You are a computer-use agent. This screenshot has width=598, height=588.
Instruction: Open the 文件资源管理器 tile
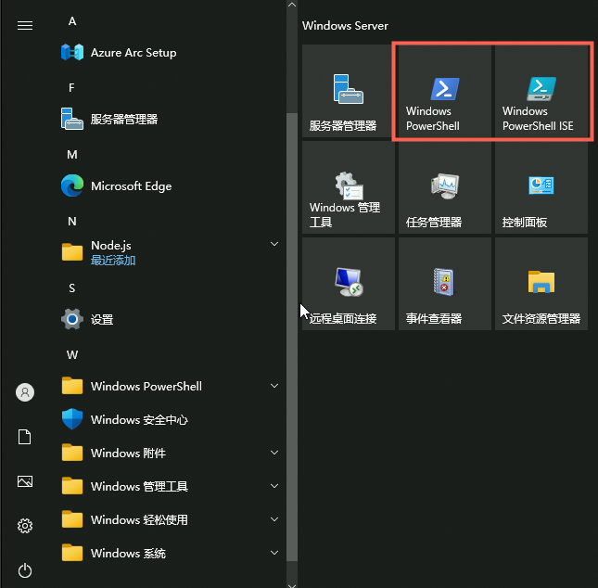(x=541, y=284)
